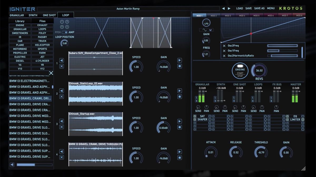316x177 pixels.
Task: Toggle power for the SAT effect
Action: [x=195, y=116]
